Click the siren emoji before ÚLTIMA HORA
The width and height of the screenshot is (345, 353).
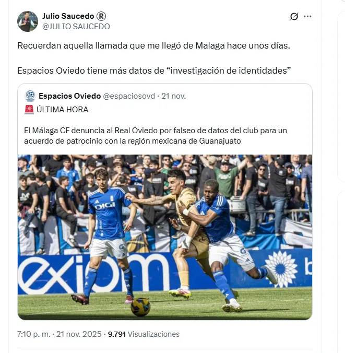point(29,110)
